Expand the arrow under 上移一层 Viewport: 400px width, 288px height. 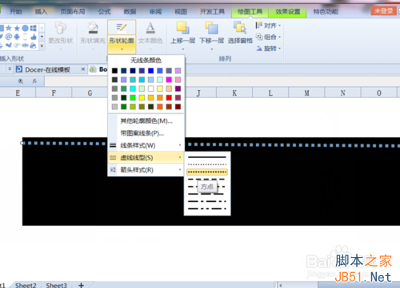point(183,49)
